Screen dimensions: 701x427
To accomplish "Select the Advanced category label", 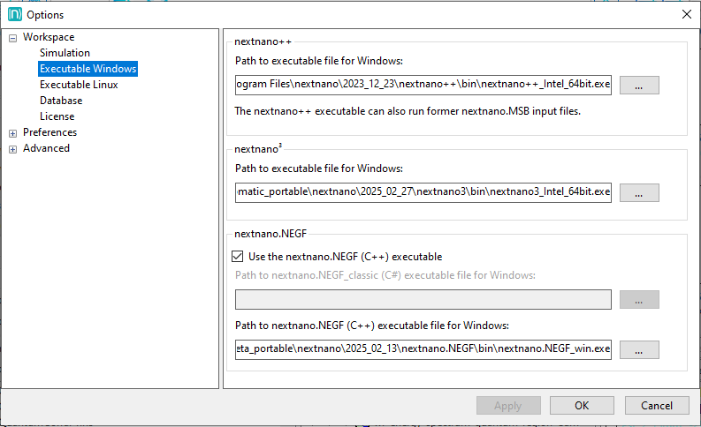I will point(46,148).
